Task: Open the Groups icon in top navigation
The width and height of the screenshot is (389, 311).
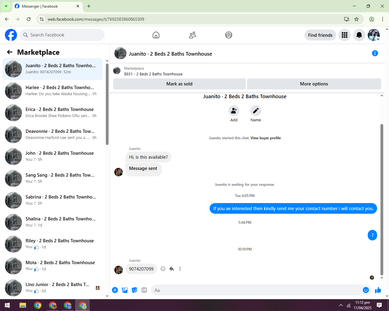Action: pyautogui.click(x=229, y=35)
